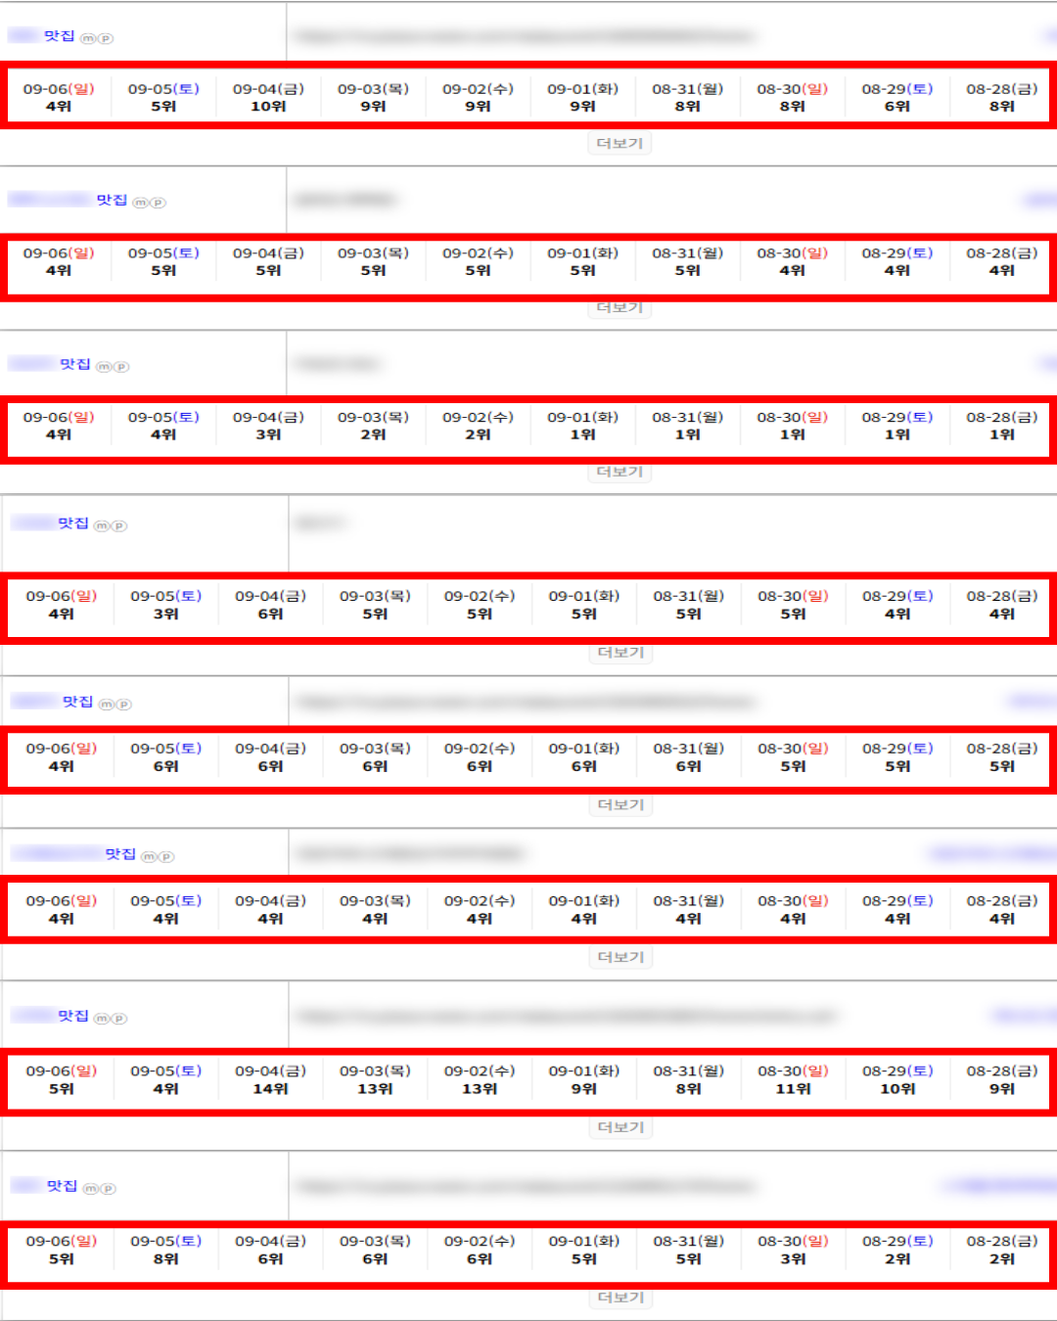The width and height of the screenshot is (1057, 1321).
Task: Expand 더보기 under the row showing 08-28 1위
Action: (620, 473)
